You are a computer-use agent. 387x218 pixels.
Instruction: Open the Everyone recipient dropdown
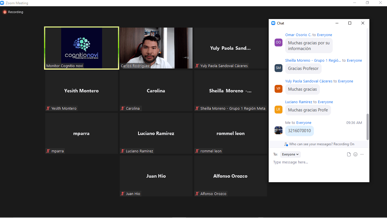pyautogui.click(x=290, y=154)
